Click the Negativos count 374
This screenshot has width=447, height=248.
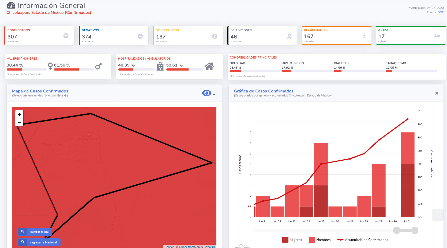[x=87, y=37]
